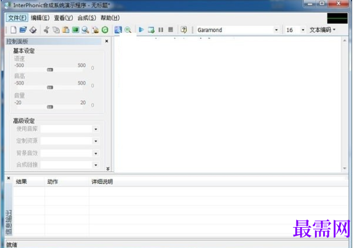Screen dimensions: 362x248
Task: Stop playback with the stop icon
Action: pos(171,30)
